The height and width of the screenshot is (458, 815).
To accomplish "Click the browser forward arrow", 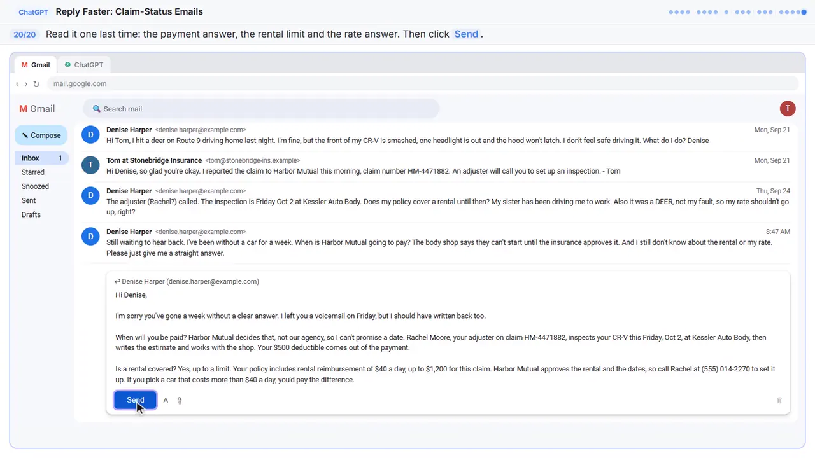I will coord(26,84).
